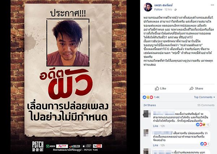Like the first comment
The height and width of the screenshot is (154, 217).
coord(156,126)
